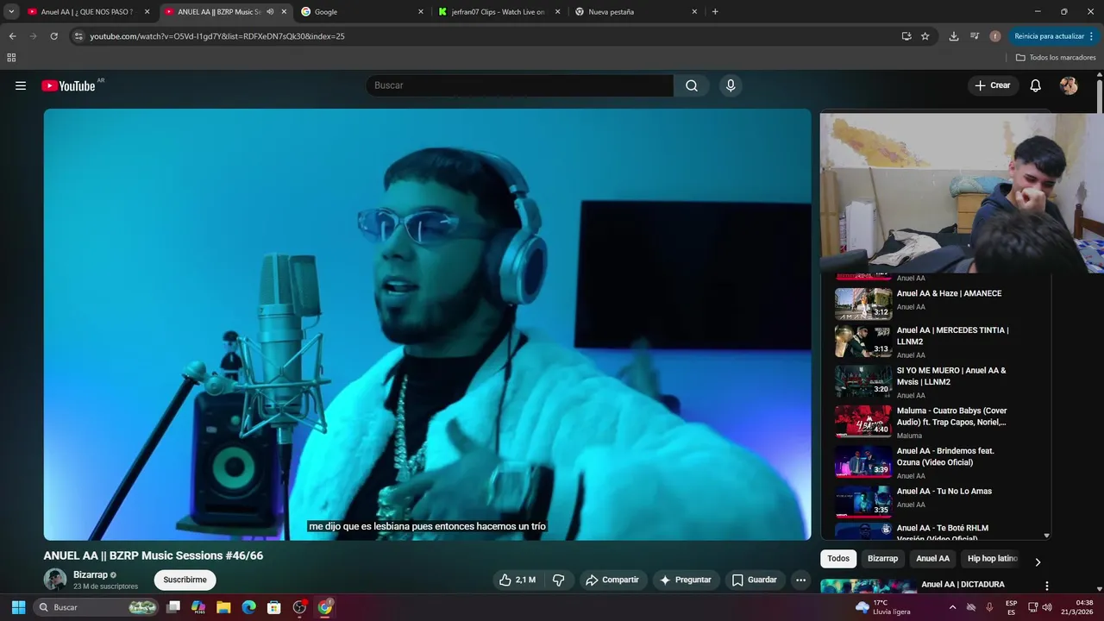Open a new browser tab
Image resolution: width=1104 pixels, height=621 pixels.
(x=715, y=12)
